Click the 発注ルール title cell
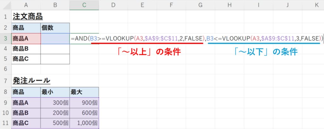Screen dimensions: 324x129 coord(26,81)
